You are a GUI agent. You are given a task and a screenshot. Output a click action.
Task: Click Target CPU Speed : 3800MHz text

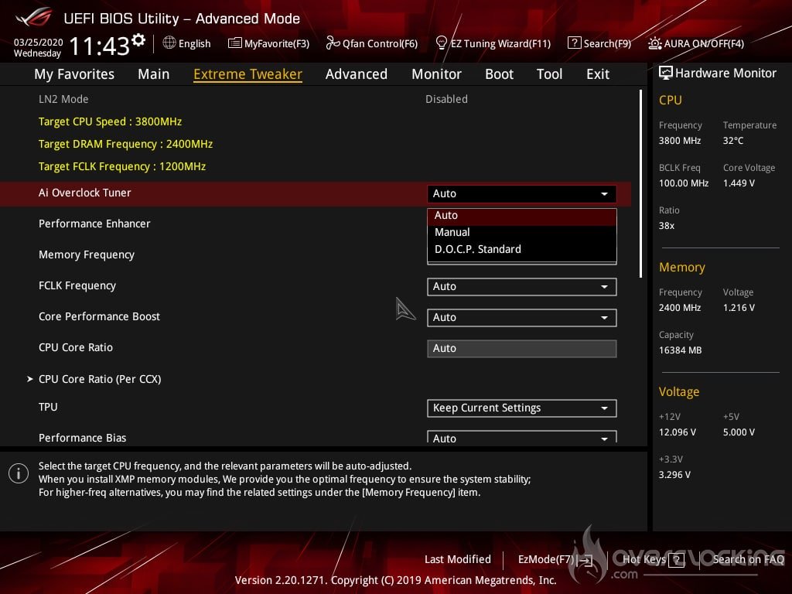(110, 121)
